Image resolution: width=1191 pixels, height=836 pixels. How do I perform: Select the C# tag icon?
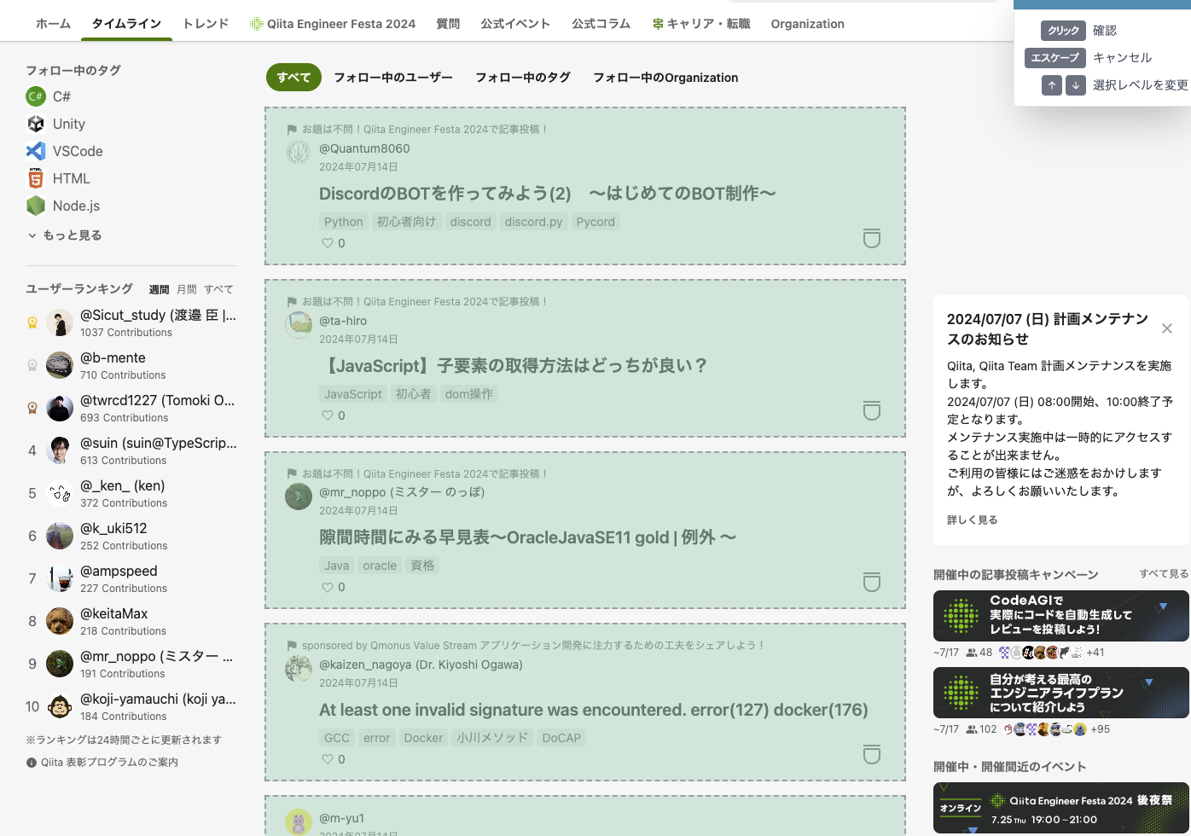coord(35,96)
